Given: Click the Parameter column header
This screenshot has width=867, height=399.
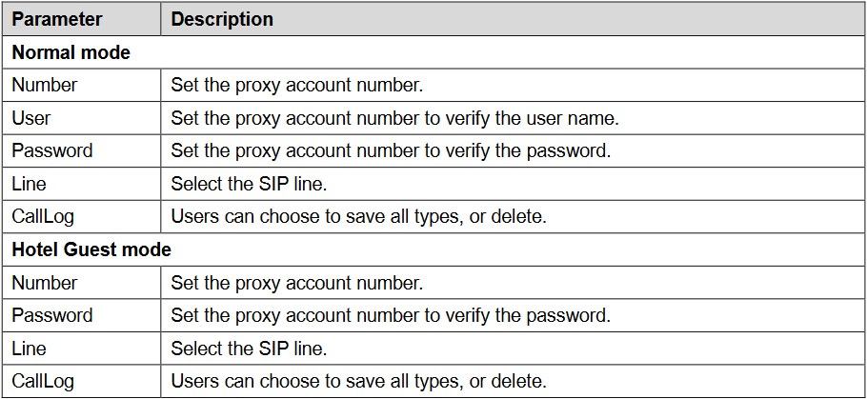Looking at the screenshot, I should tap(56, 19).
